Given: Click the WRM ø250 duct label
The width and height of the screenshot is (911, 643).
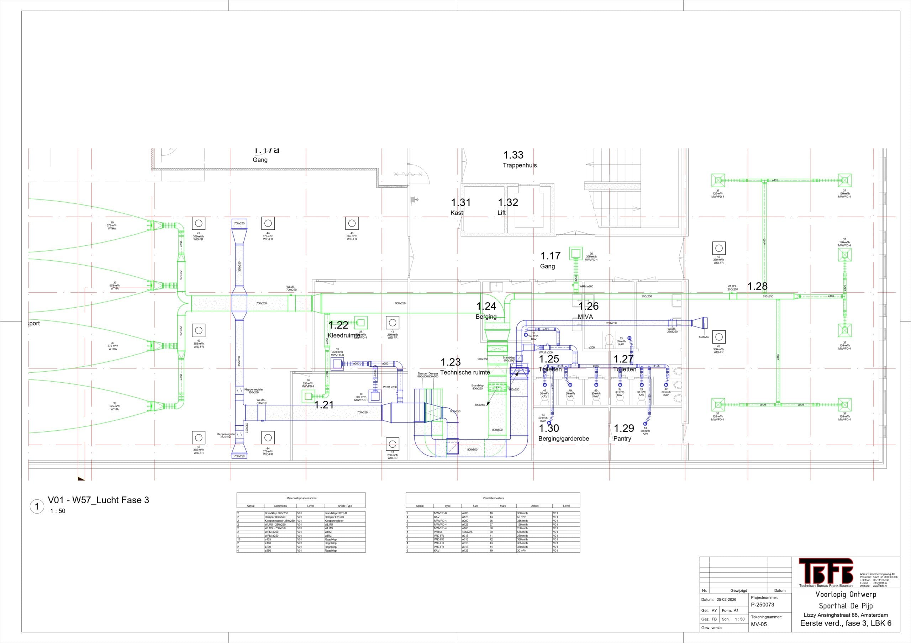Looking at the screenshot, I should (x=390, y=387).
